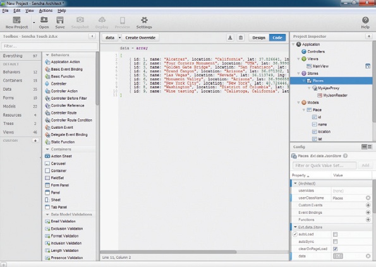Add a custom toolbox category

coord(35,141)
